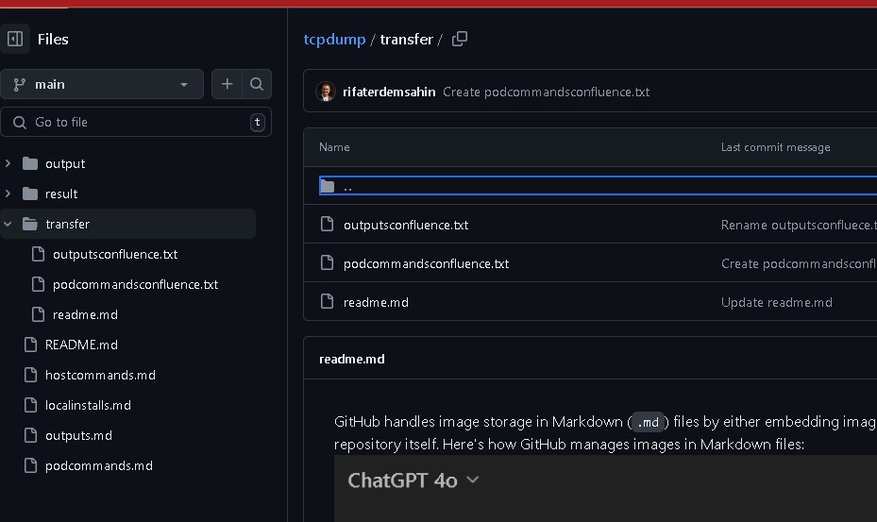Go to parent directory '..' row
Screen dimensions: 877x522
tap(598, 186)
